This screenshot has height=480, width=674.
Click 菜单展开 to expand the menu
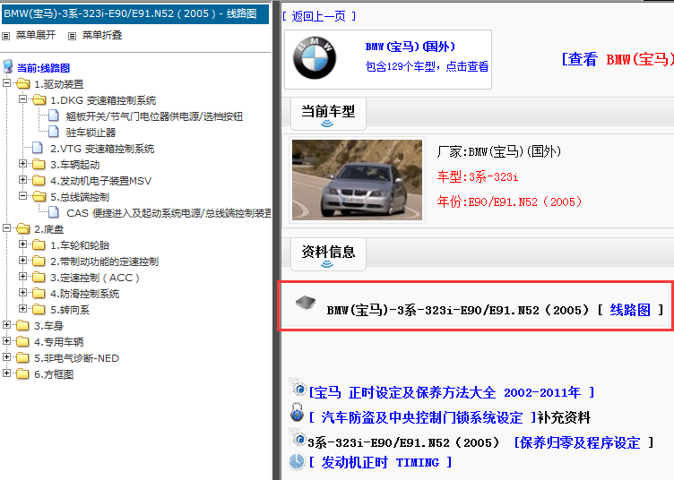coord(36,35)
